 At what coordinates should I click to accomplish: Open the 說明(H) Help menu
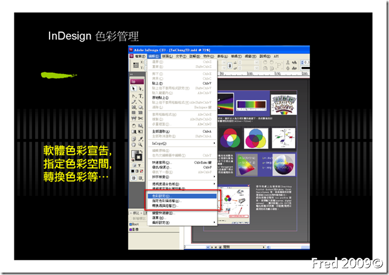[265, 56]
